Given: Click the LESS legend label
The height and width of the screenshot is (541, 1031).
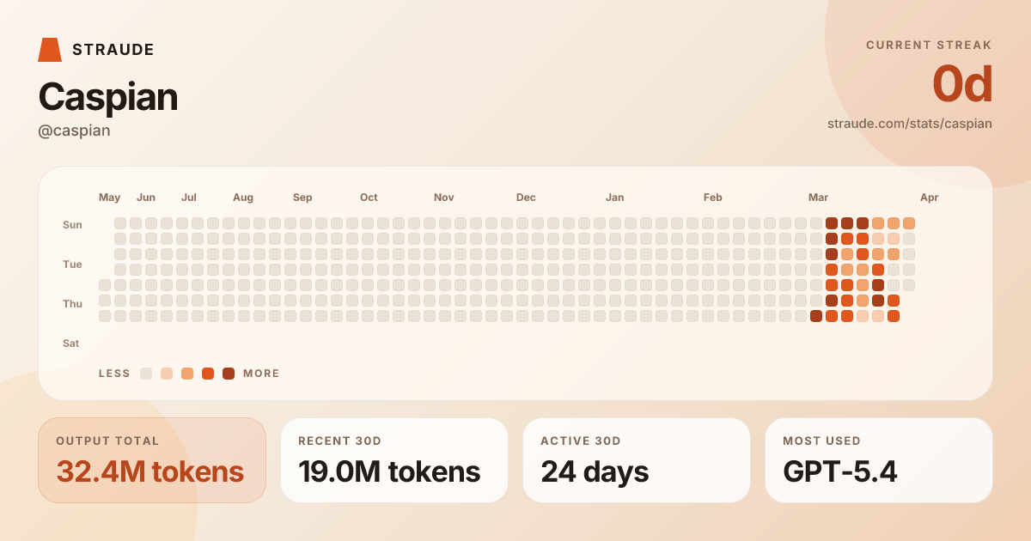Looking at the screenshot, I should tap(114, 374).
